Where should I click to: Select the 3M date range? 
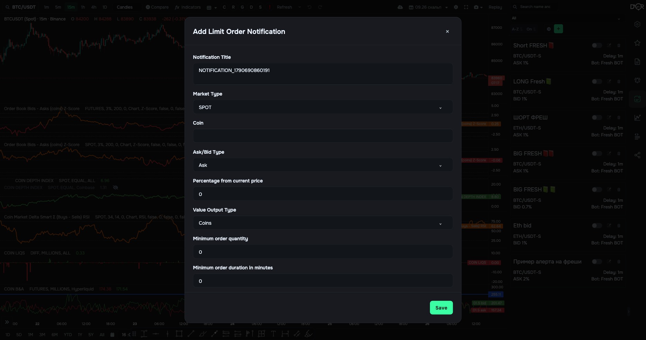coord(42,335)
